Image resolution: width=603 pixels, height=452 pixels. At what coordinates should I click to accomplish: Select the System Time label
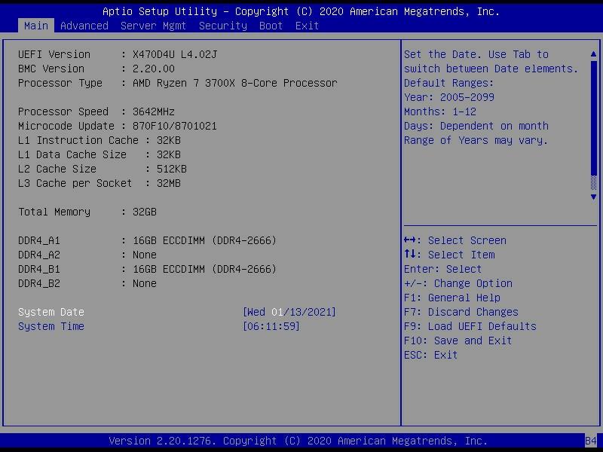point(51,326)
